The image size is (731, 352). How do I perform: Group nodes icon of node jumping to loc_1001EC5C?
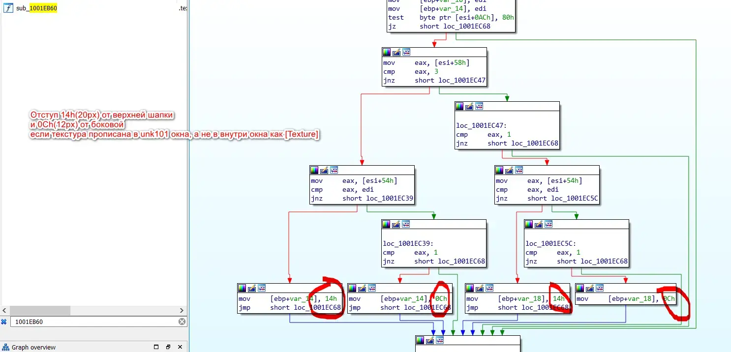coord(519,170)
